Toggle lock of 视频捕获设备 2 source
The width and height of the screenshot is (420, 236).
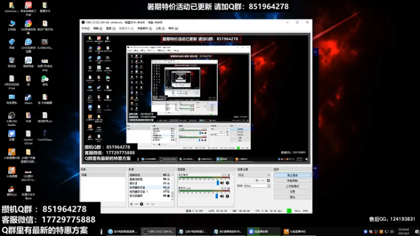[x=169, y=191]
